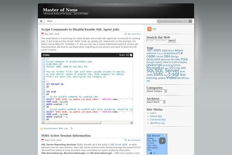Select the second carousel dot in ad
232x155 pixels.
pyautogui.click(x=154, y=153)
